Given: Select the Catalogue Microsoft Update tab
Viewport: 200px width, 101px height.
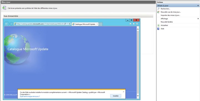Looking at the screenshot, I should tap(85, 24).
